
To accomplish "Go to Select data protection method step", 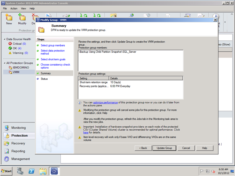I will pyautogui.click(x=53, y=52).
